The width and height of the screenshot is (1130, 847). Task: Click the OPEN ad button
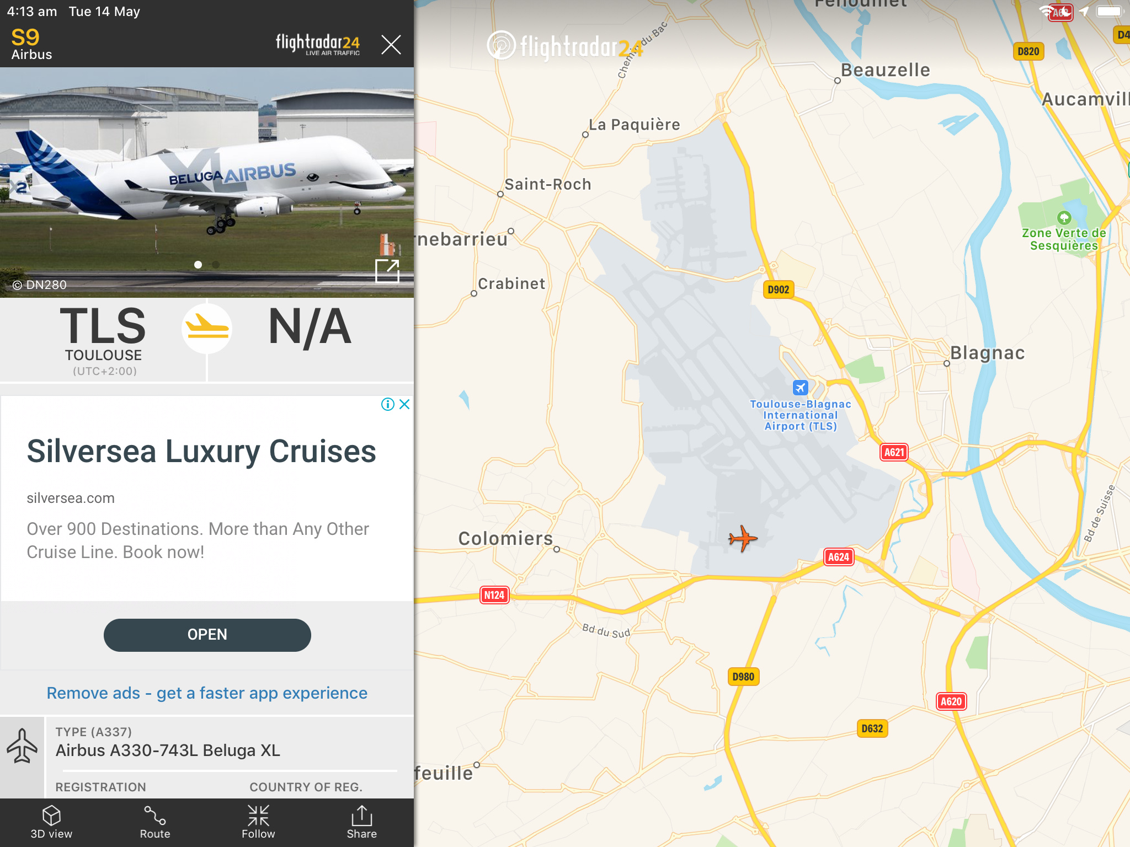(207, 635)
